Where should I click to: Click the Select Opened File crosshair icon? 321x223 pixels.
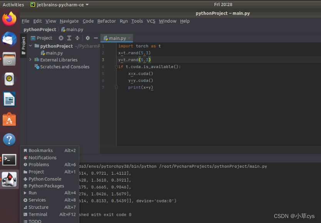(60, 38)
